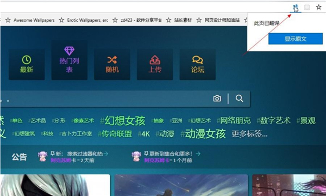Select the #幻想建筑 tag
The height and width of the screenshot is (196, 326).
pos(23,133)
